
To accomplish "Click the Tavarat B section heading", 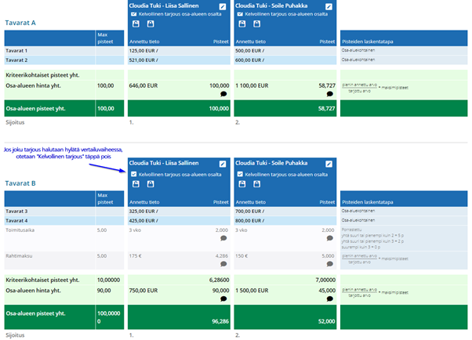I will [x=20, y=183].
